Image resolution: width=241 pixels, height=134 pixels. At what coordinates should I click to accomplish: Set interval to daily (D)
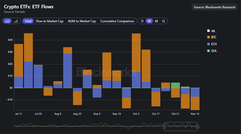click(142, 21)
